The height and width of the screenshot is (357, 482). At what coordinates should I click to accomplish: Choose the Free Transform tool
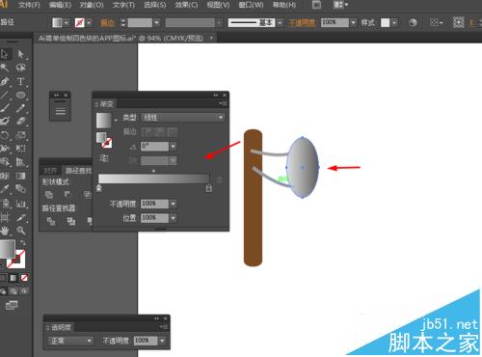click(20, 149)
